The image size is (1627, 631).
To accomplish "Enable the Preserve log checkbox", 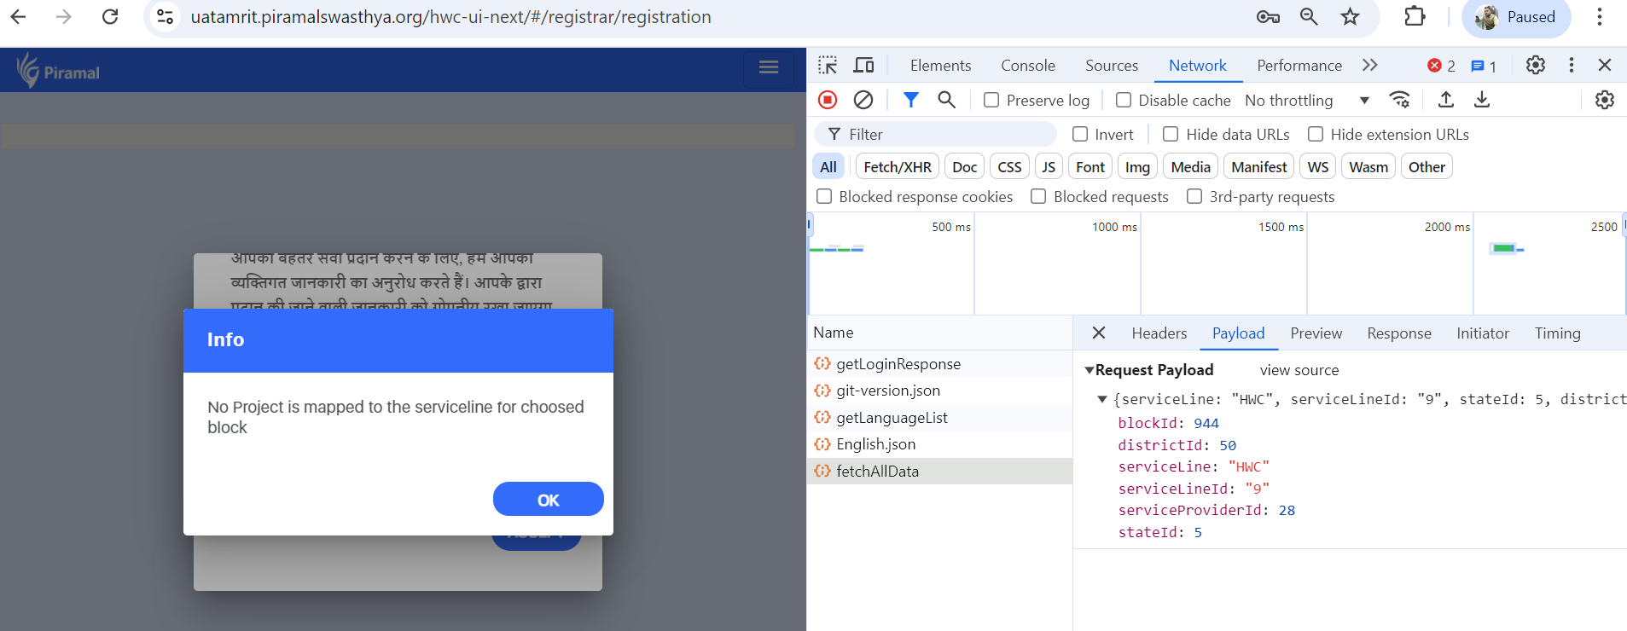I will 991,101.
